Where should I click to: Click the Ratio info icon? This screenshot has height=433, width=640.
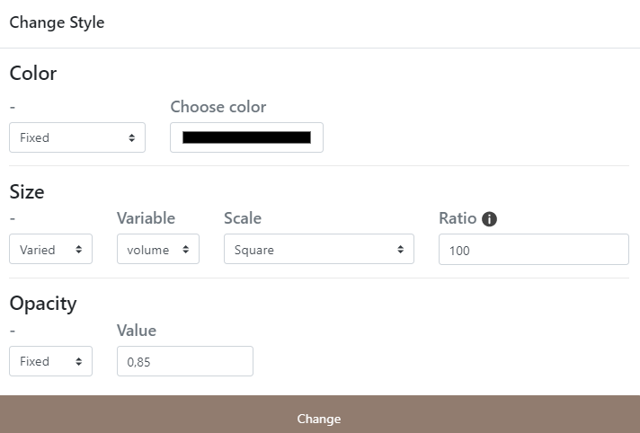tap(490, 219)
